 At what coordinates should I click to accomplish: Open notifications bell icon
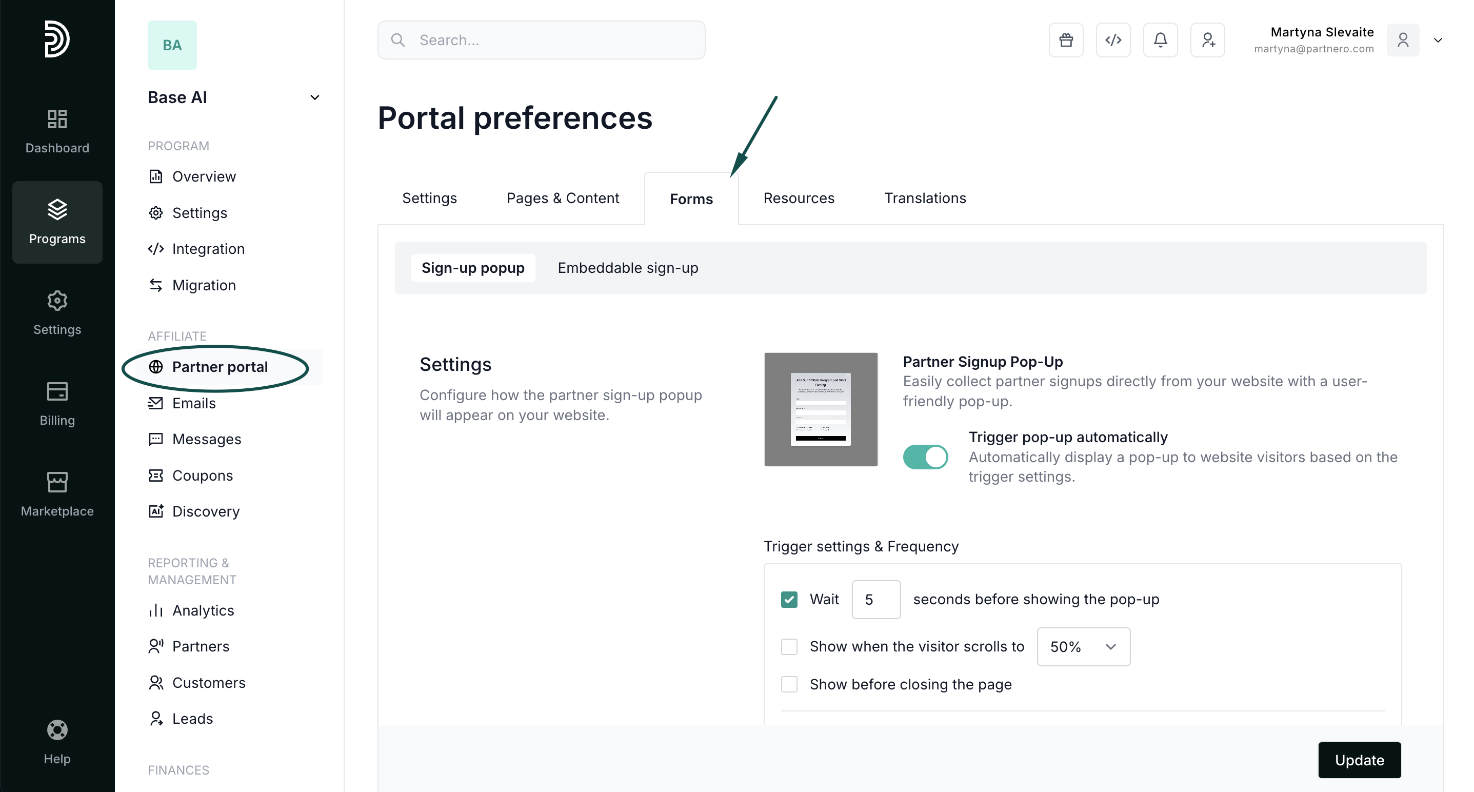[x=1160, y=40]
